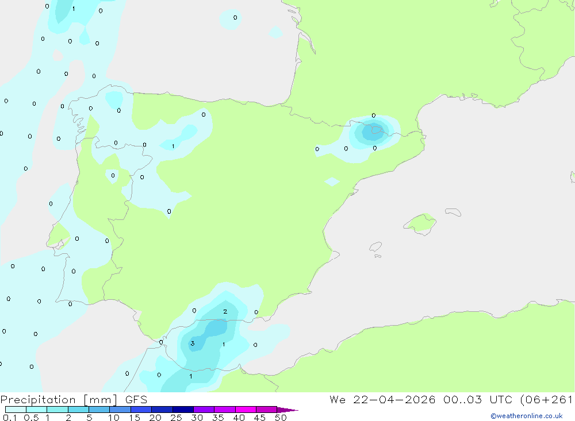Click the '30' legend scale label
Viewport: 575px width, 421px height.
pos(197,418)
